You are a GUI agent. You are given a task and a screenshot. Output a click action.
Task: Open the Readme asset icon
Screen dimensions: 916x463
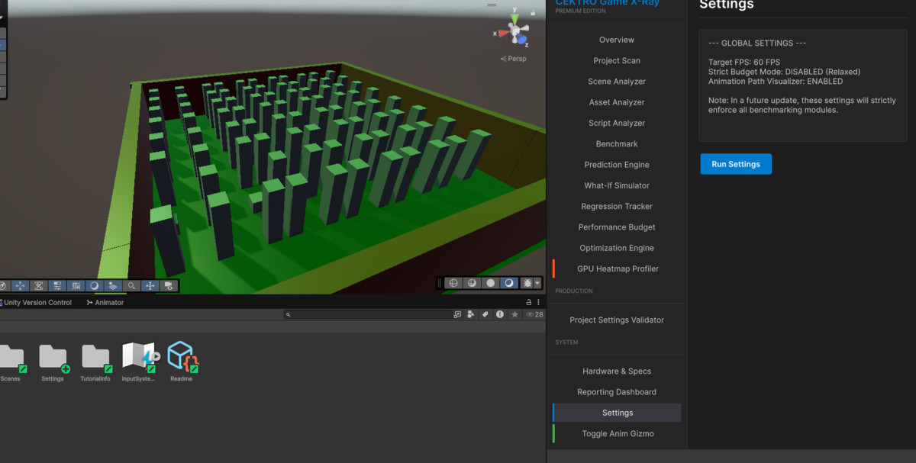[x=182, y=357]
